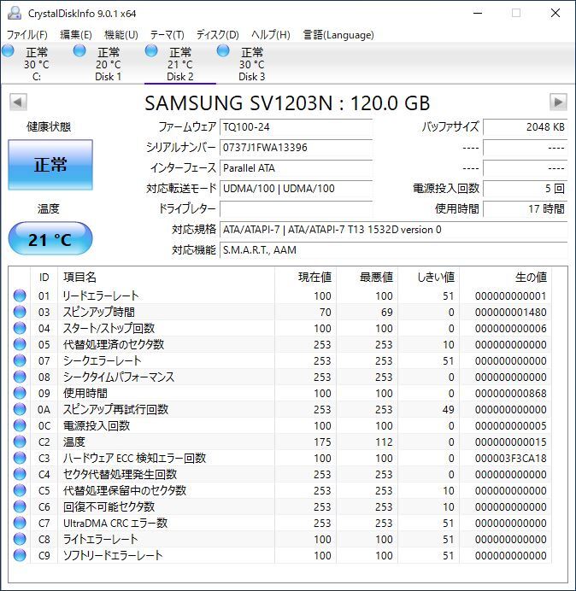Viewport: 576px width, 591px height.
Task: Click status orb for ID C9 ソフトリードエラーレート
Action: (20, 555)
